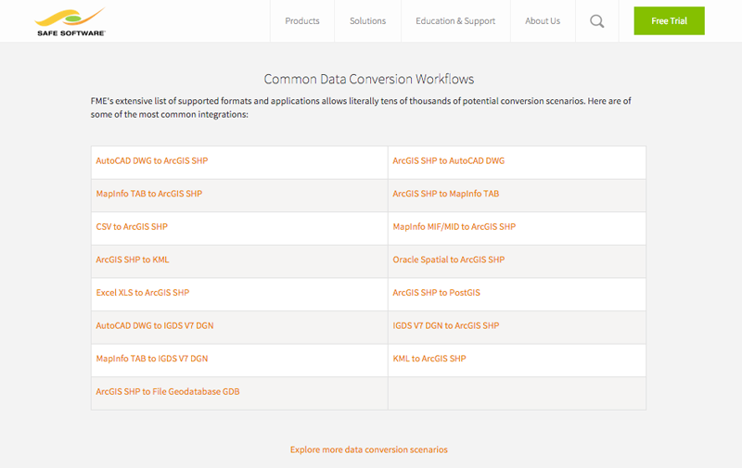Open the About Us menu

pyautogui.click(x=543, y=20)
